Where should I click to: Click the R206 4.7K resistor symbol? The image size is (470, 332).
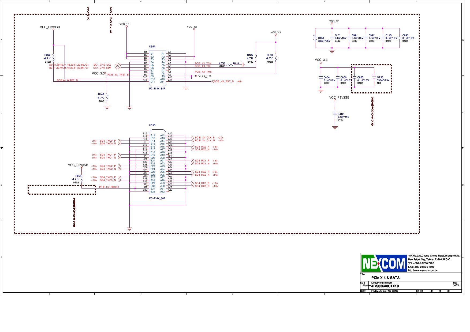[x=53, y=58]
